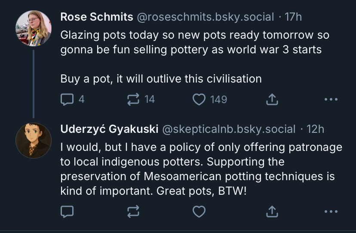Open the 12h timestamp on the reply
The height and width of the screenshot is (233, 356).
pyautogui.click(x=315, y=129)
